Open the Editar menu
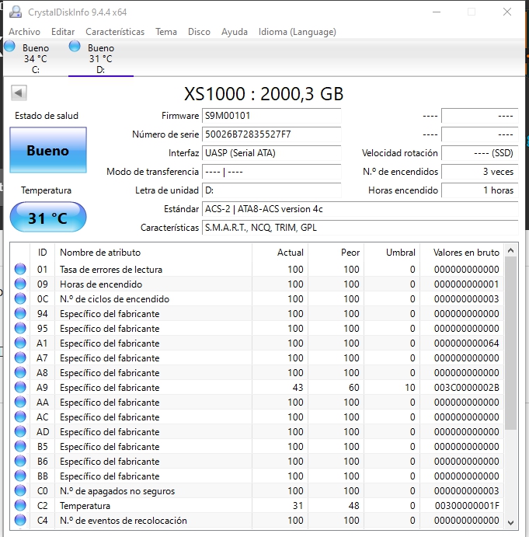This screenshot has width=529, height=537. coord(63,32)
